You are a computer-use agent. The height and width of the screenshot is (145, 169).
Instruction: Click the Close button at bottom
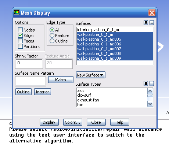pyautogui.click(x=96, y=122)
